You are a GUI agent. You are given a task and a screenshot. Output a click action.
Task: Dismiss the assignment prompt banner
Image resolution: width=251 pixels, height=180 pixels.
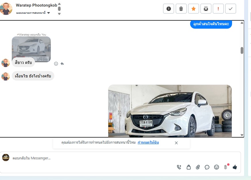pos(176,143)
